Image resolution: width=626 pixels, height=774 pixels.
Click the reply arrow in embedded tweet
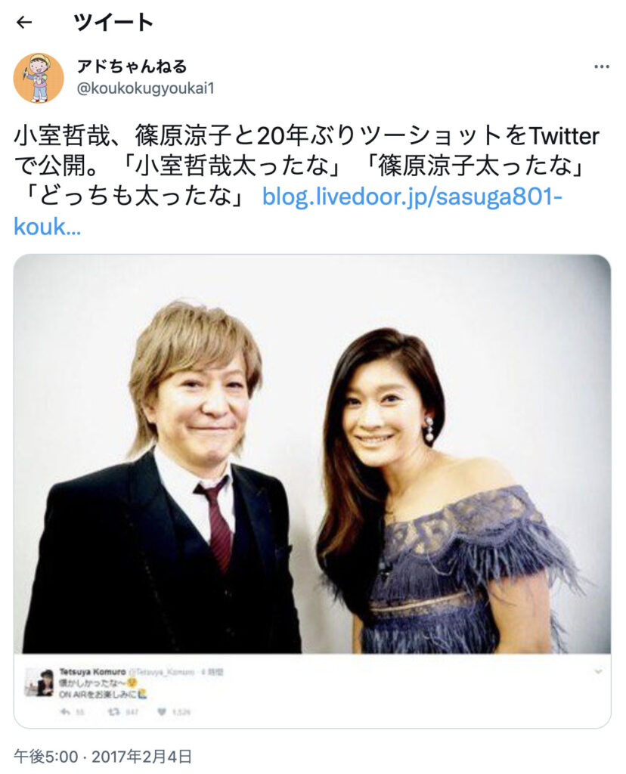65,712
